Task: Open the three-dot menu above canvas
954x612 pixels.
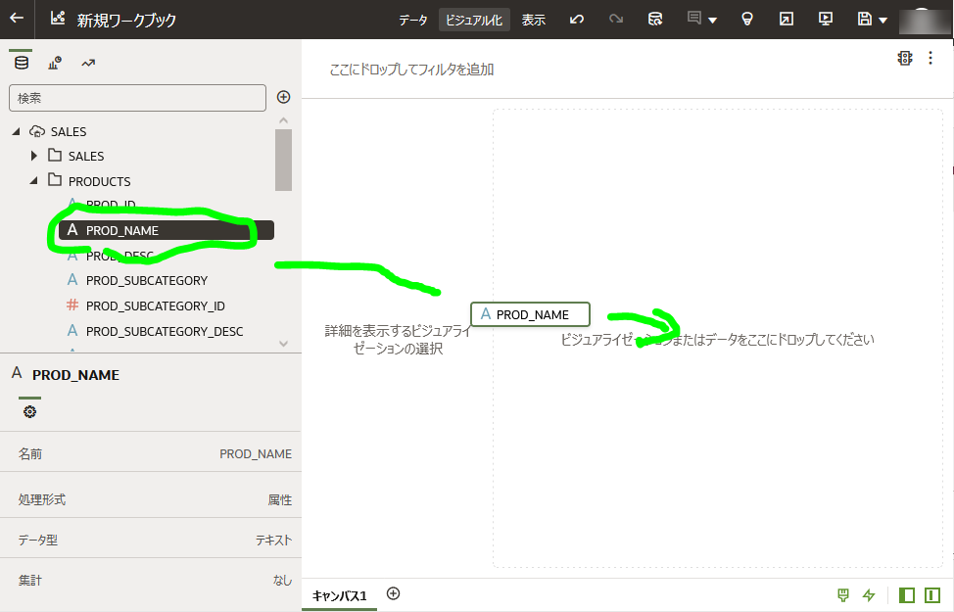Action: pos(930,58)
